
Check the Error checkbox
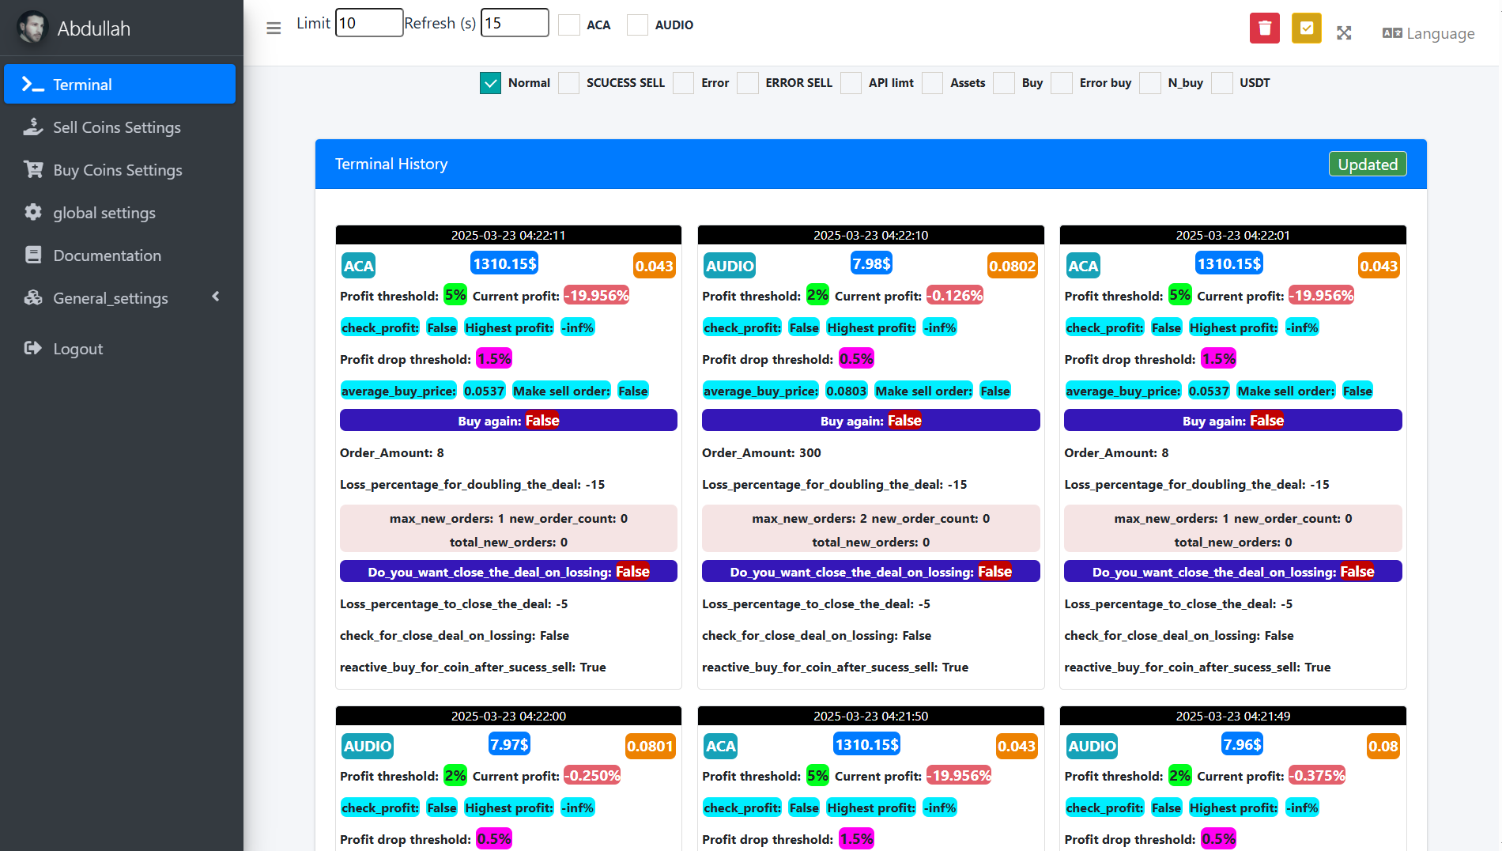point(683,82)
